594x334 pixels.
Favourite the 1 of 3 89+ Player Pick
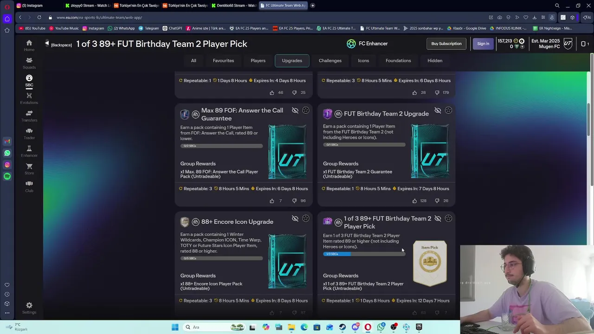(x=448, y=218)
